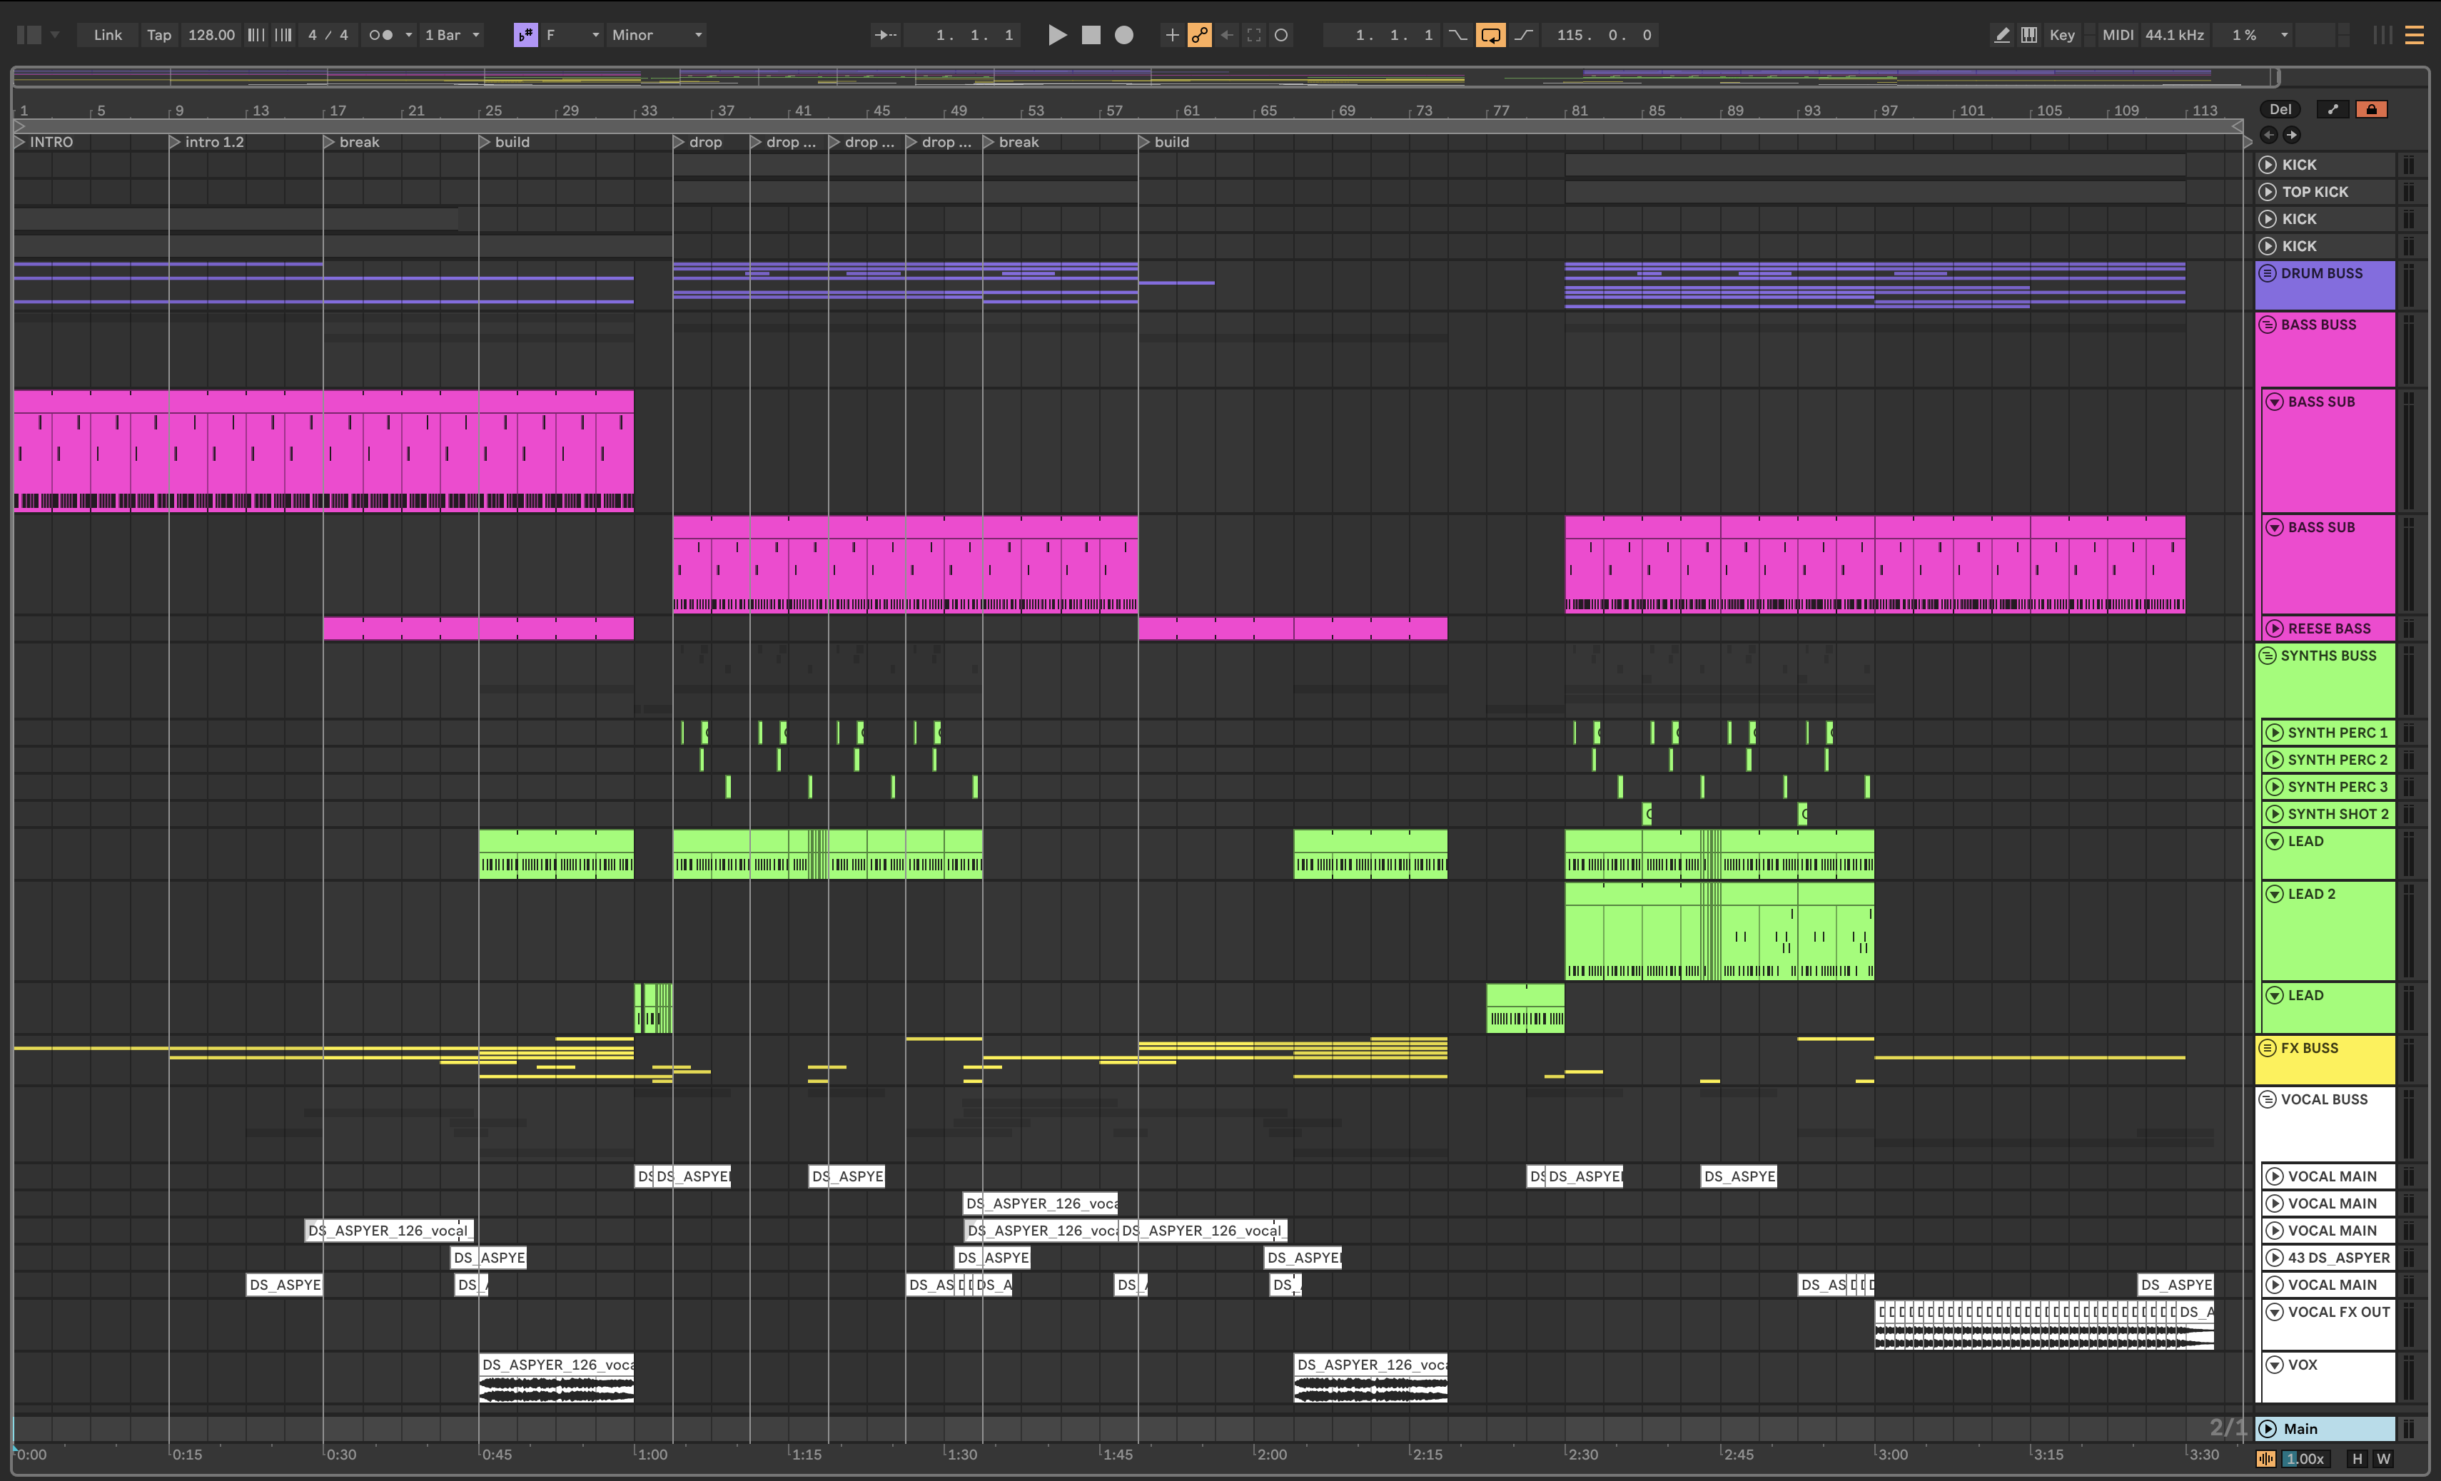Enable the Arrangement Record button
Screen dimensions: 2441x1481
click(x=1123, y=35)
